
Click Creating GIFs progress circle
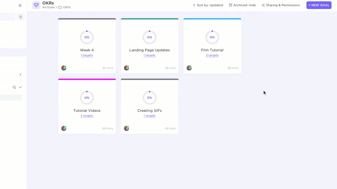click(150, 98)
